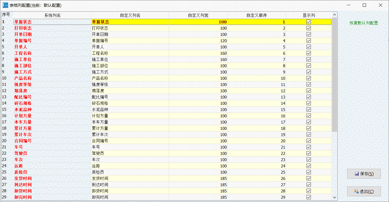This screenshot has height=202, width=389.
Task: Click the 自定义列名 column header
Action: (x=130, y=15)
